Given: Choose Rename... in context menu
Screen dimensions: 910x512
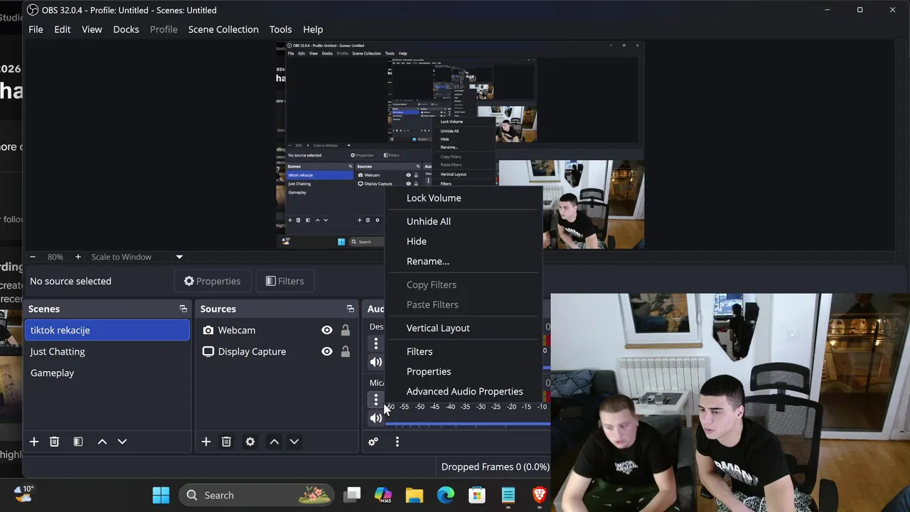Looking at the screenshot, I should click(464, 261).
